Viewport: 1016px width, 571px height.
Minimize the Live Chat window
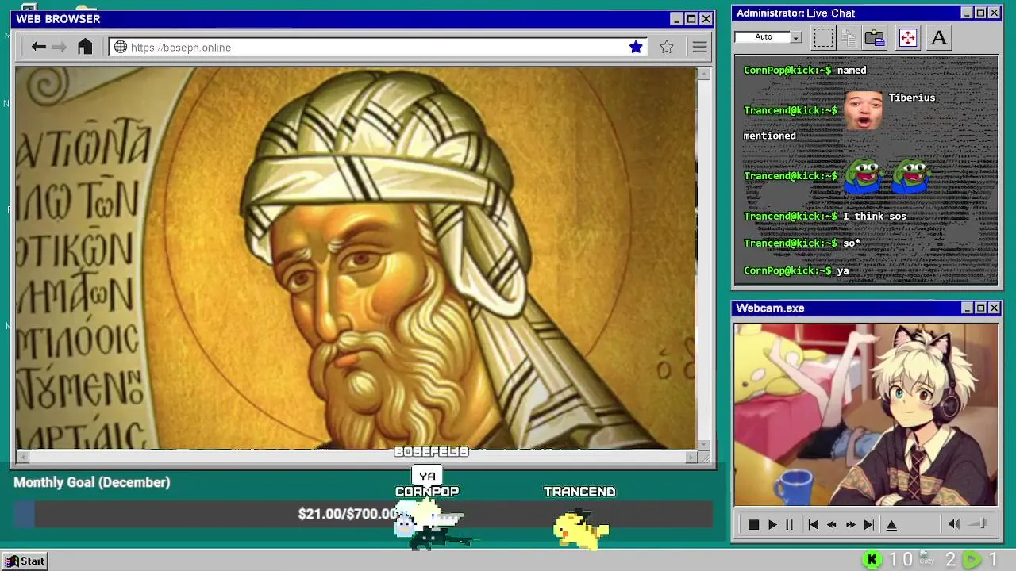click(967, 13)
